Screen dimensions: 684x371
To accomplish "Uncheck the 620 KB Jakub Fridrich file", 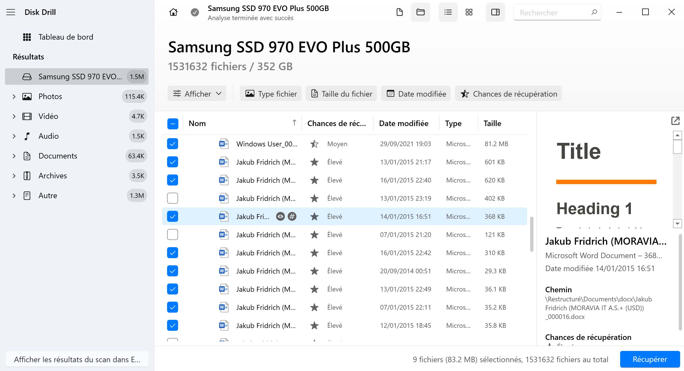I will point(173,180).
